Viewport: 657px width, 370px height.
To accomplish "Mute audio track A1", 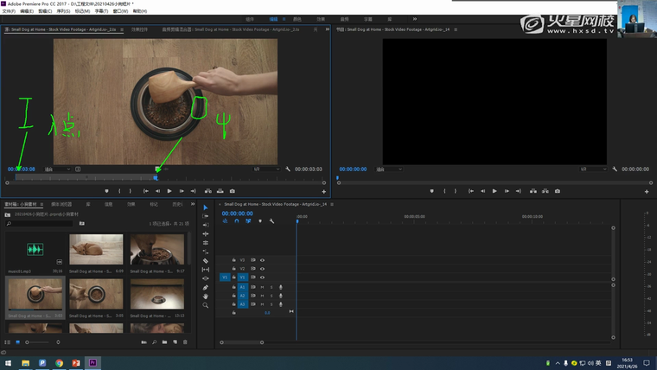I will 262,287.
